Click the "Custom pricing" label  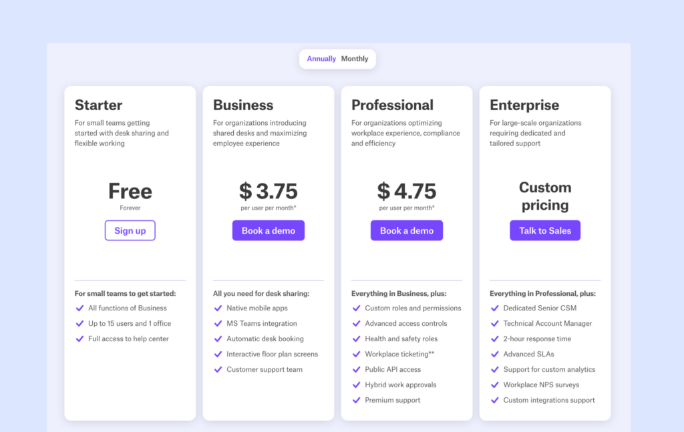point(545,196)
